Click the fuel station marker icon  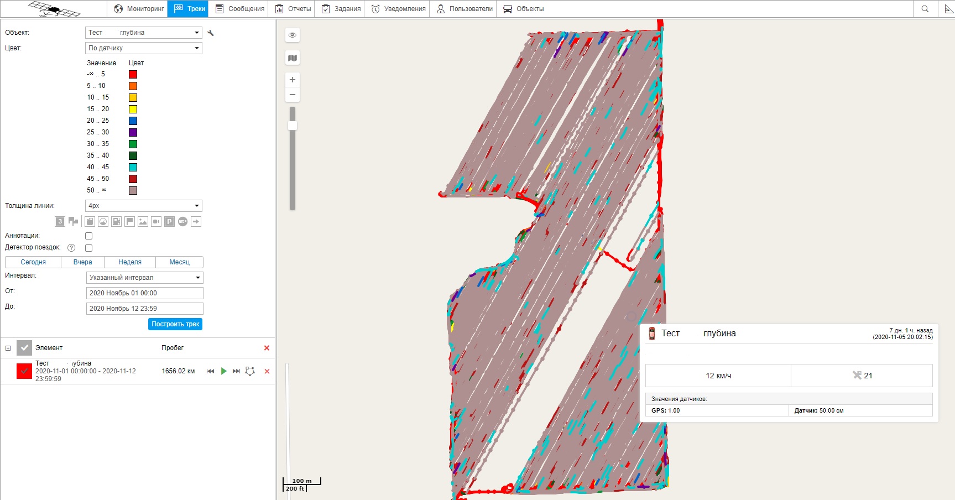click(x=116, y=222)
